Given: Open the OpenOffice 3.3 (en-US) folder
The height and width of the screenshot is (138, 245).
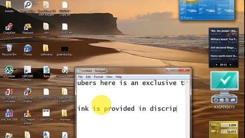Looking at the screenshot, I should pyautogui.click(x=65, y=95).
